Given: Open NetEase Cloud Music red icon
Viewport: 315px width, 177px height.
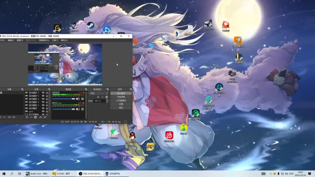Looking at the screenshot, I should click(169, 136).
